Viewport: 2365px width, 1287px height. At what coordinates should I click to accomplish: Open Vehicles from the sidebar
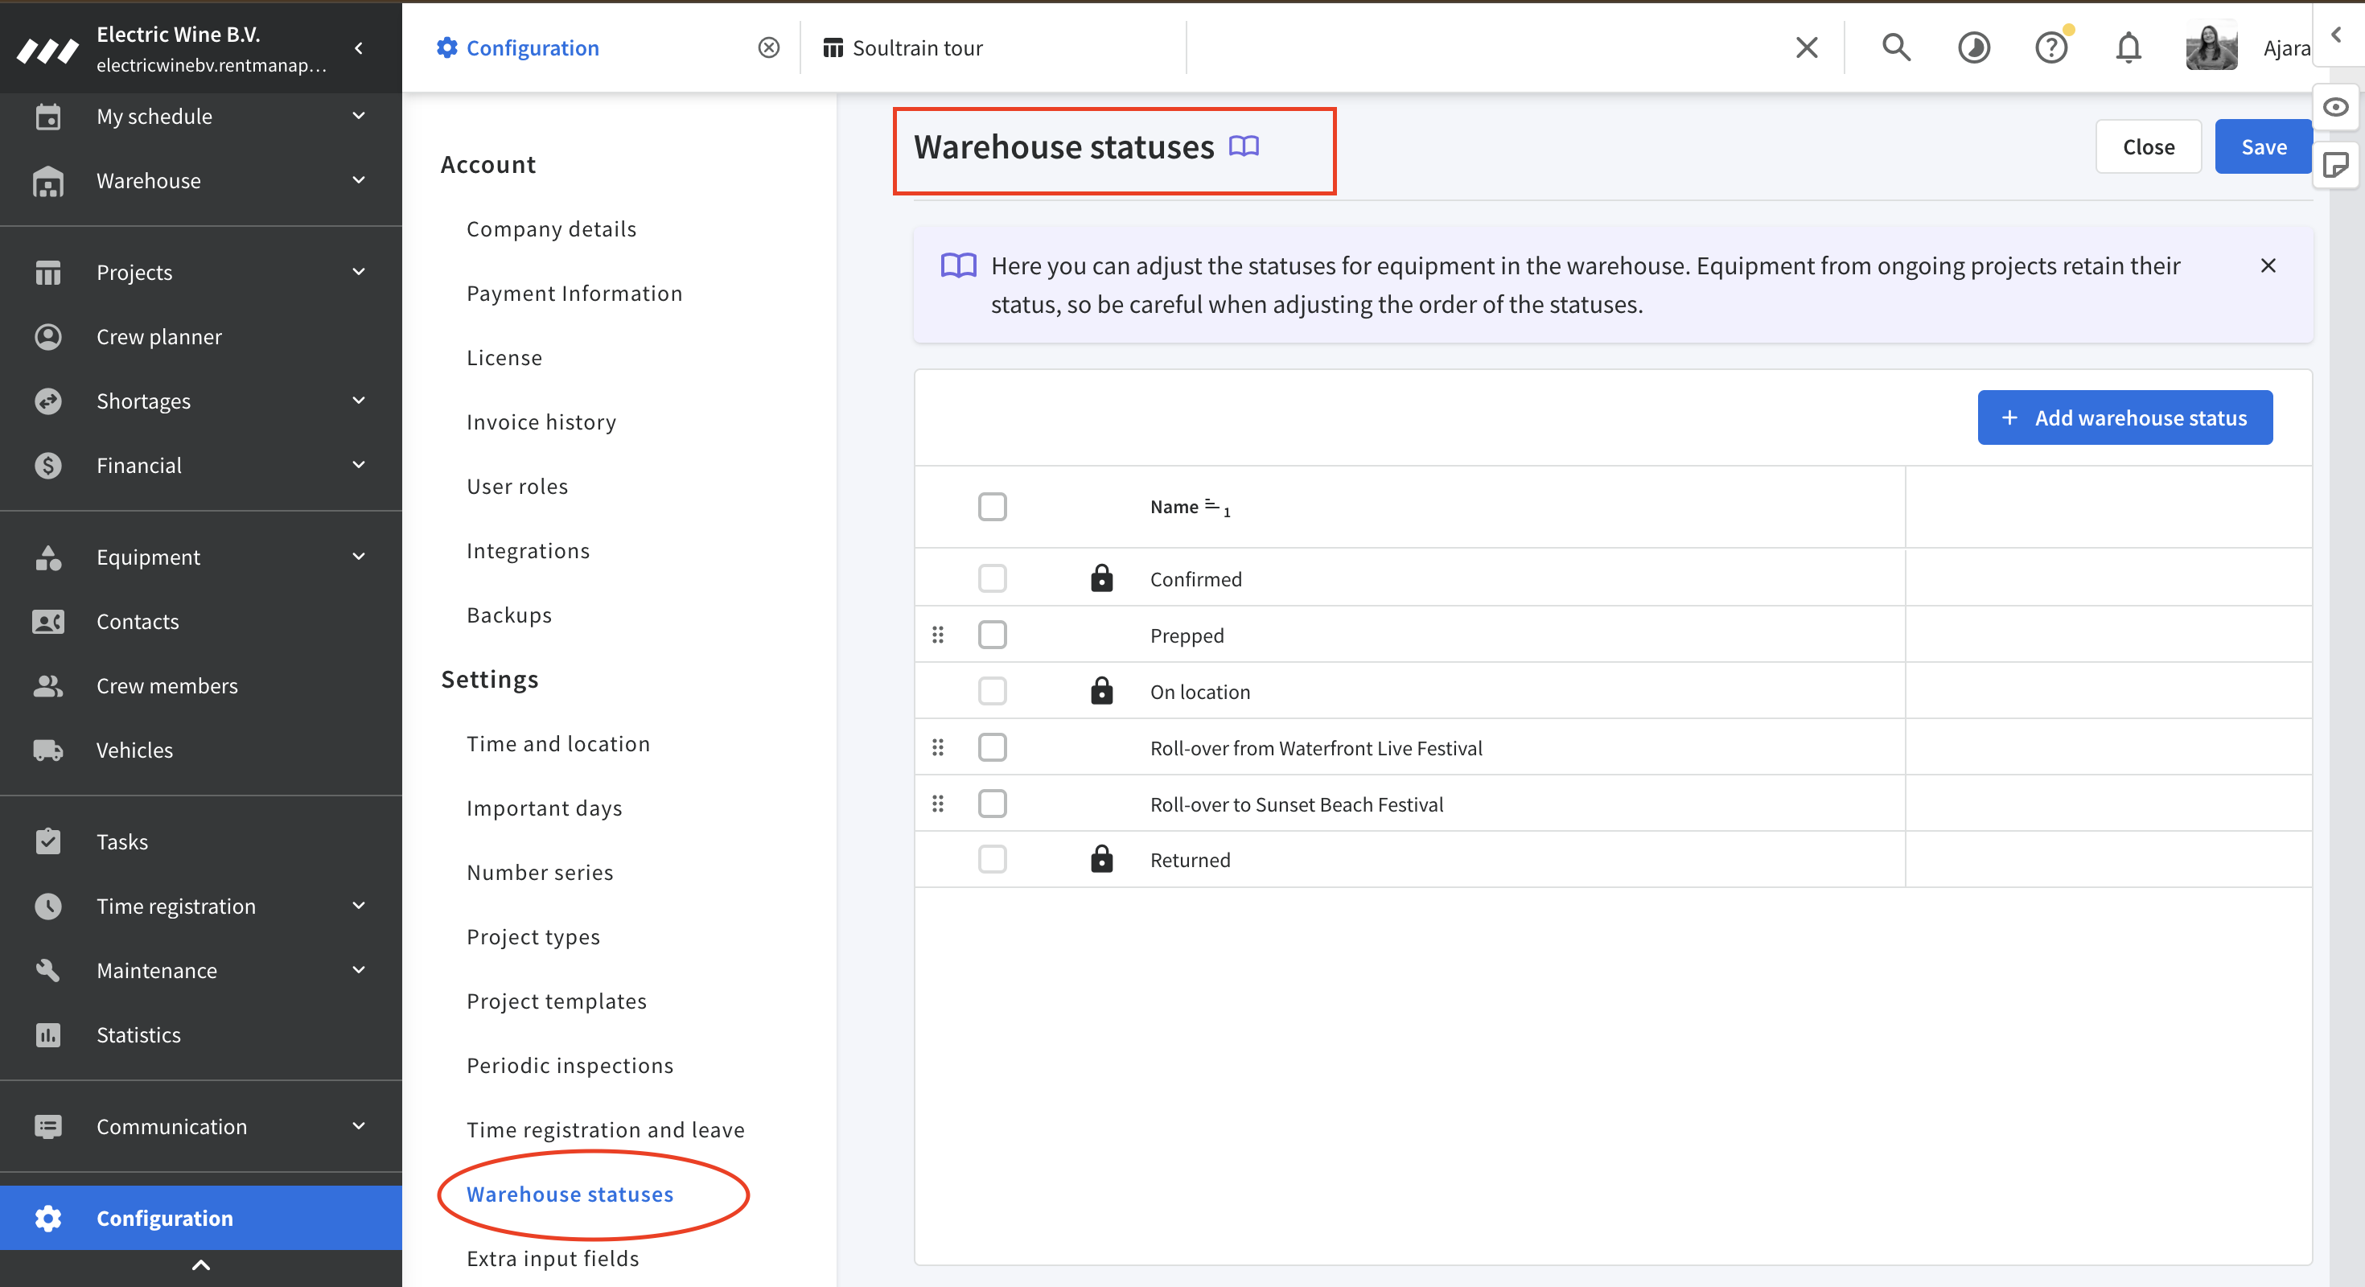click(x=134, y=750)
